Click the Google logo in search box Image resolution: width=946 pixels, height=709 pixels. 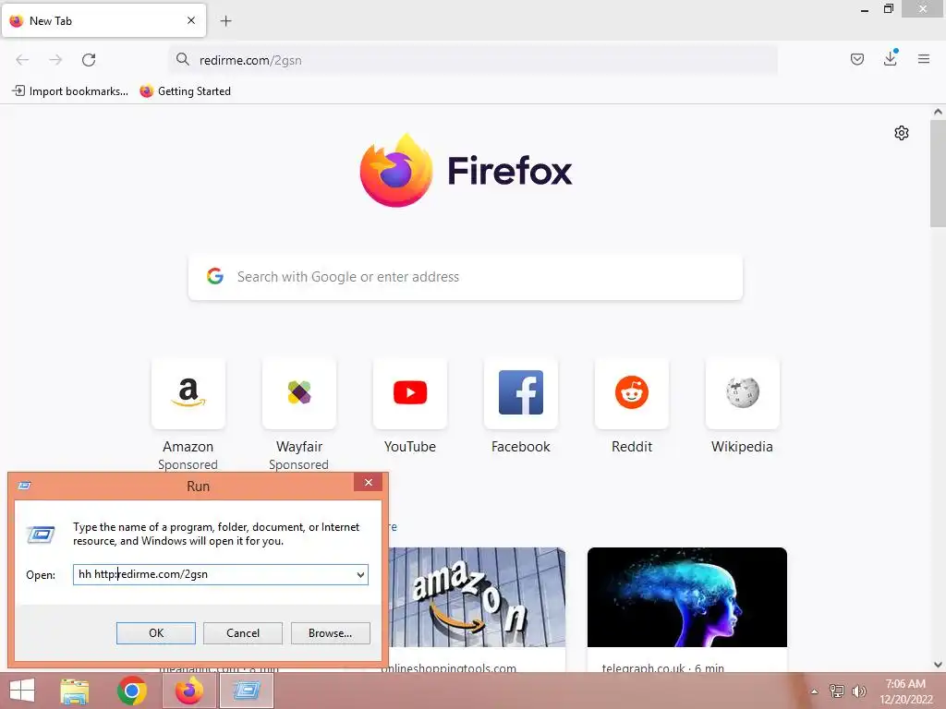(214, 277)
